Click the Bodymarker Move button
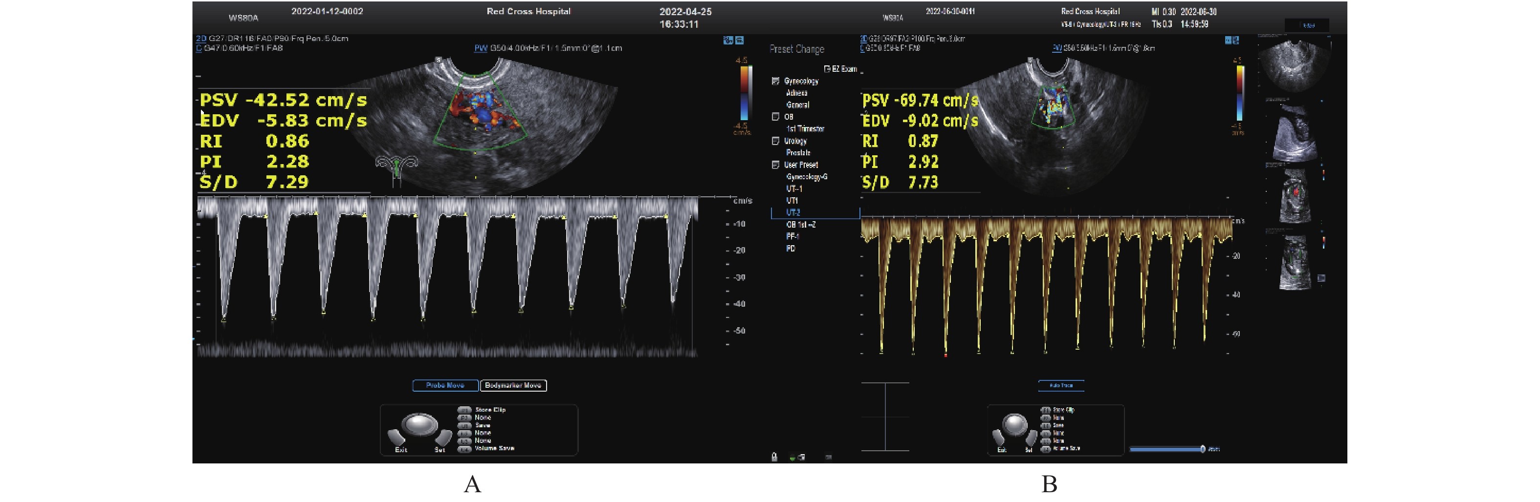 pos(513,386)
